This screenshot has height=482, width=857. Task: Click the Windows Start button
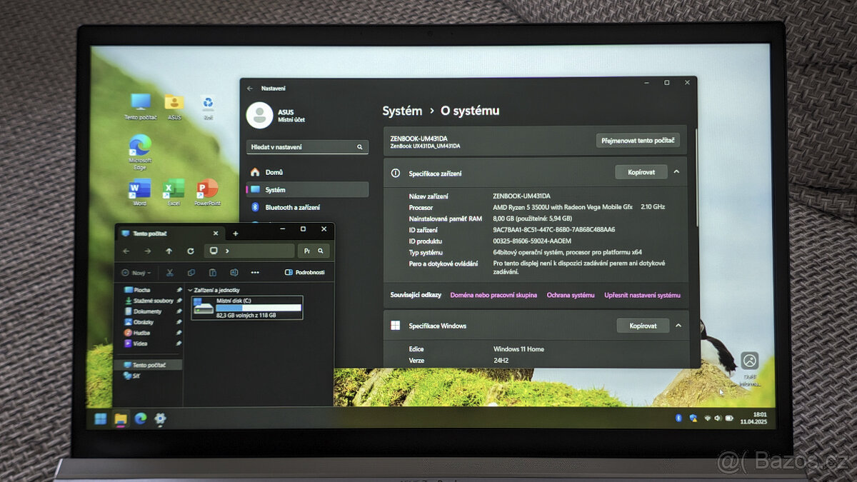point(101,418)
